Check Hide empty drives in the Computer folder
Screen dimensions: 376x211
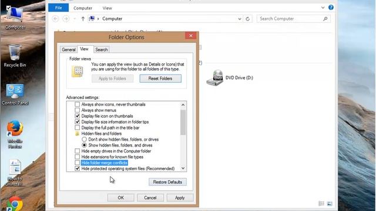[77, 151]
